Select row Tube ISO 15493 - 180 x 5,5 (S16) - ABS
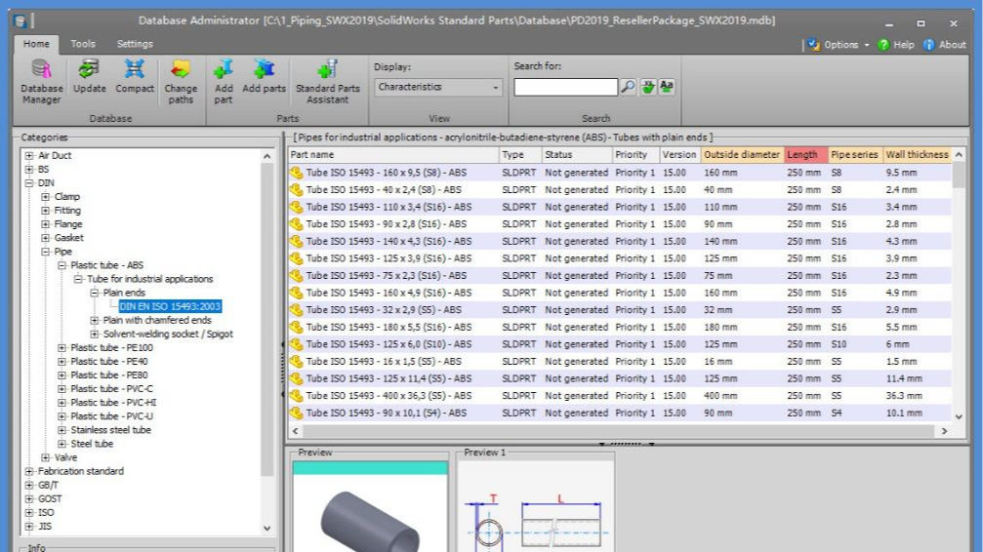 pos(620,327)
